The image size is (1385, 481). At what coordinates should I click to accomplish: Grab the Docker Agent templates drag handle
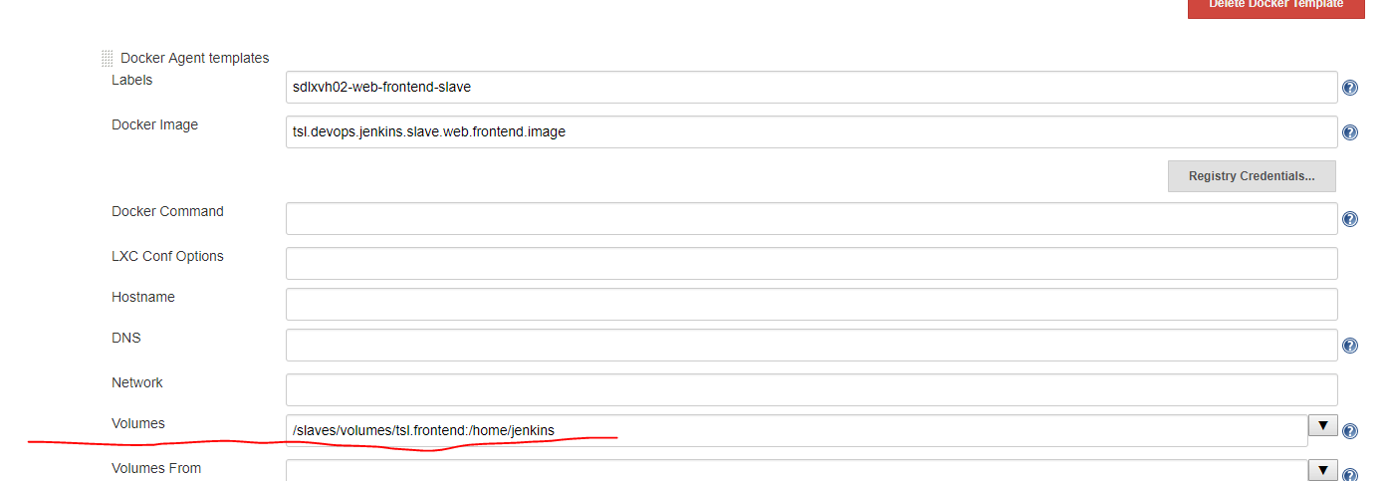[x=107, y=59]
